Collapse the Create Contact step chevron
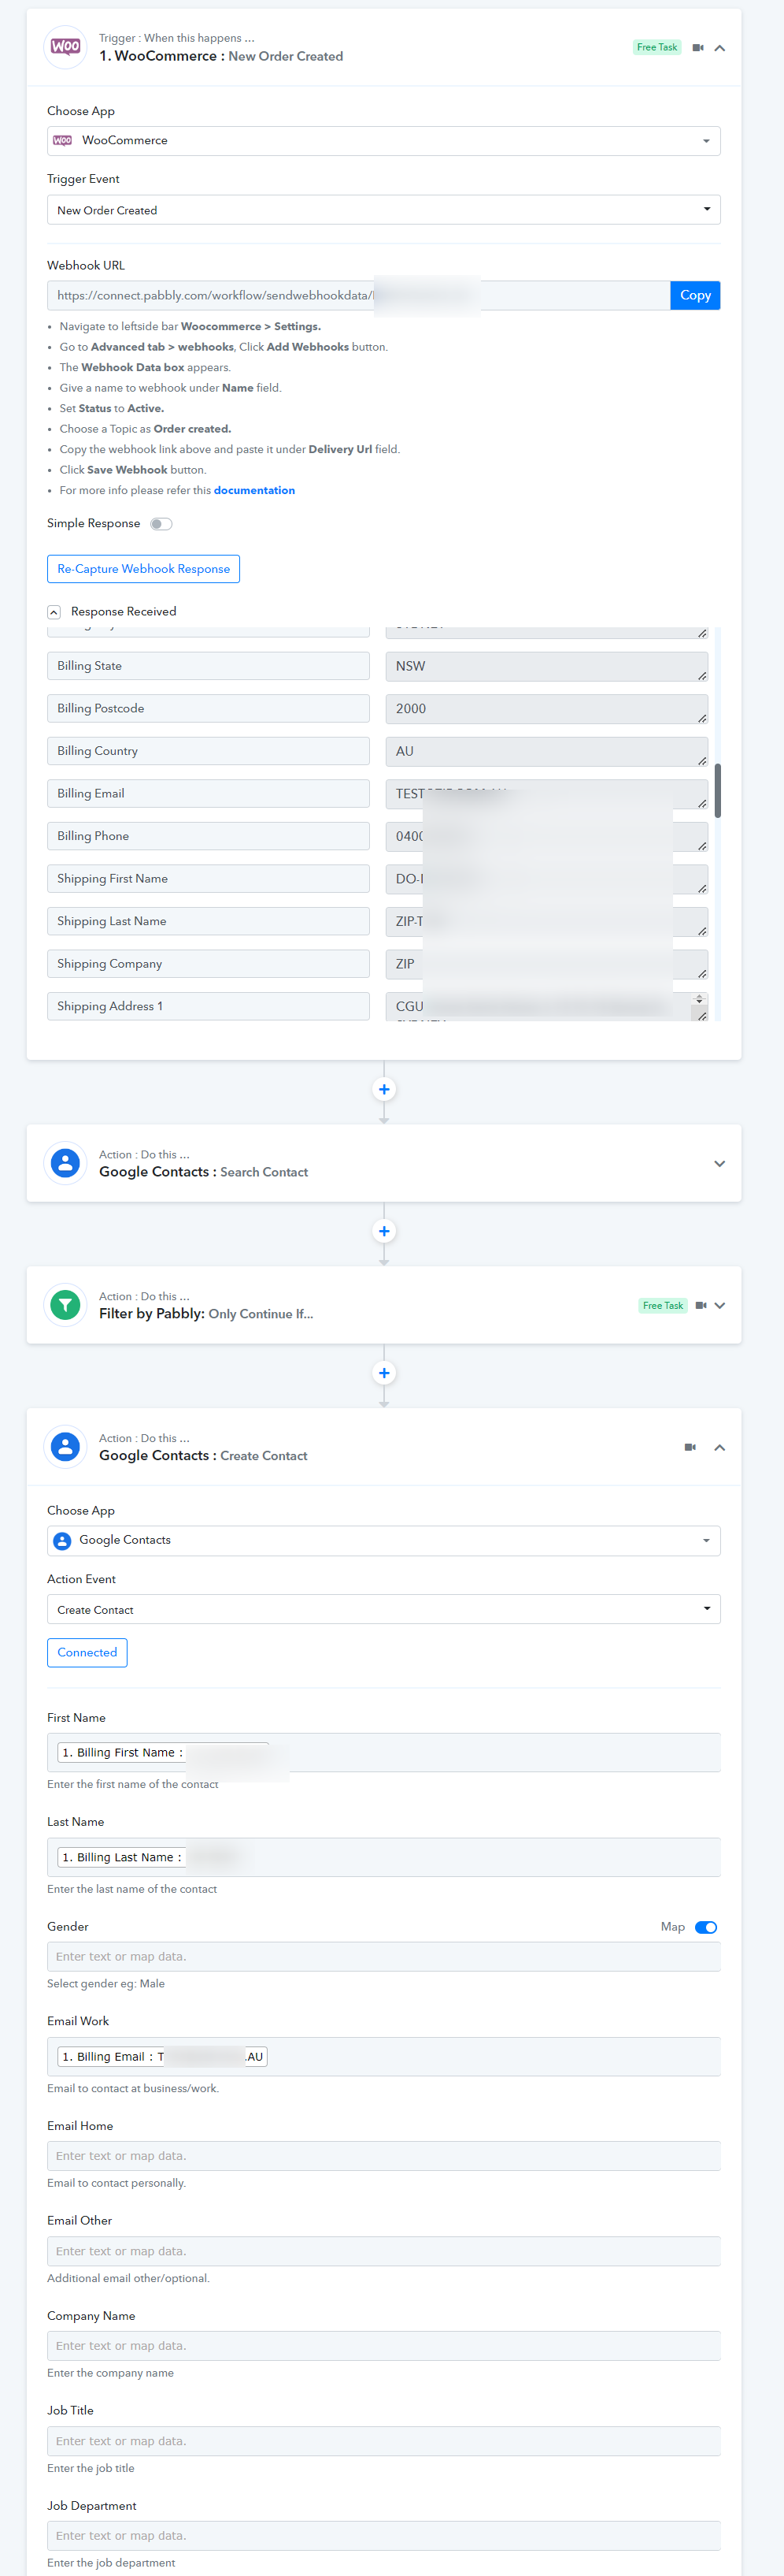 point(719,1448)
